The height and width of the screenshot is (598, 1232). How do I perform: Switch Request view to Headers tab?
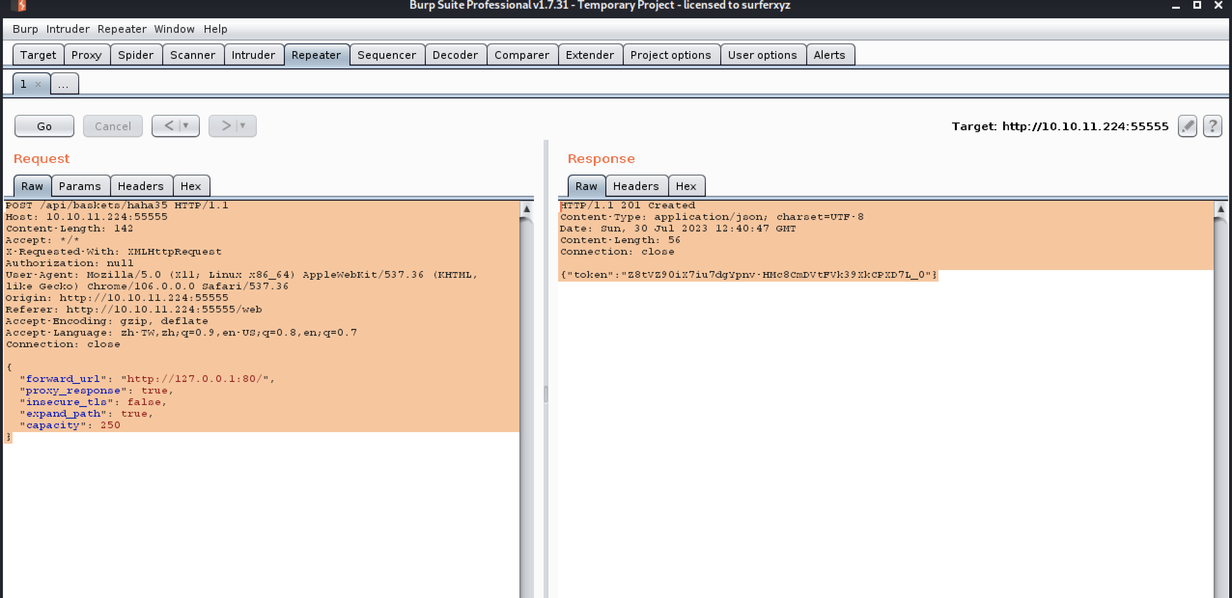point(141,186)
